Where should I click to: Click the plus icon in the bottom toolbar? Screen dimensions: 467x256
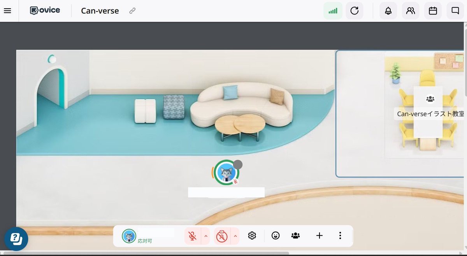[320, 235]
